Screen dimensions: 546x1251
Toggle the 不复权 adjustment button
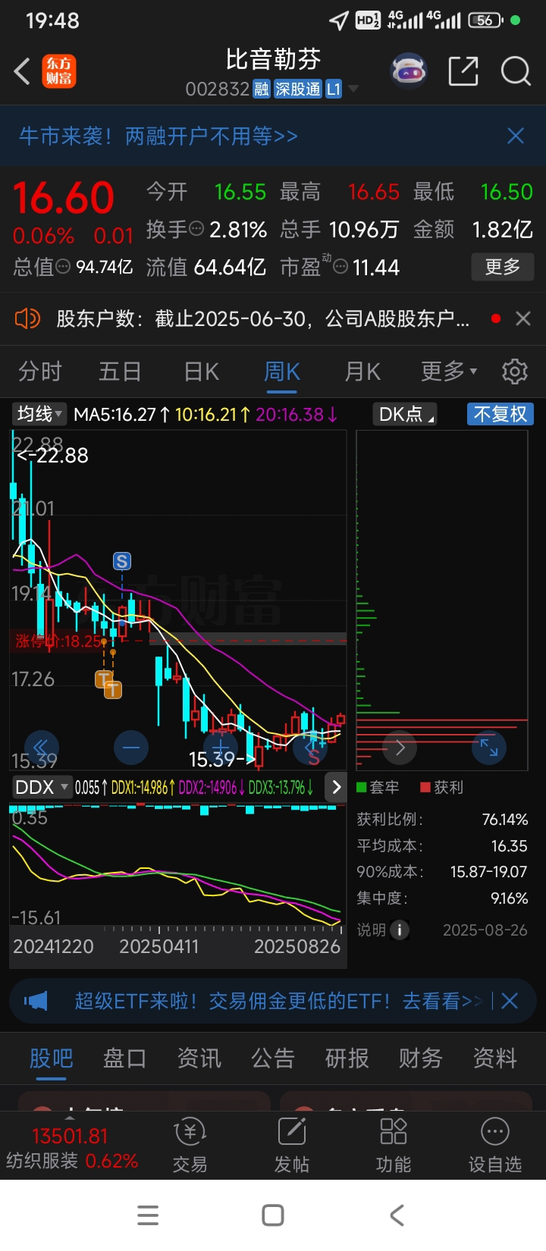(500, 414)
